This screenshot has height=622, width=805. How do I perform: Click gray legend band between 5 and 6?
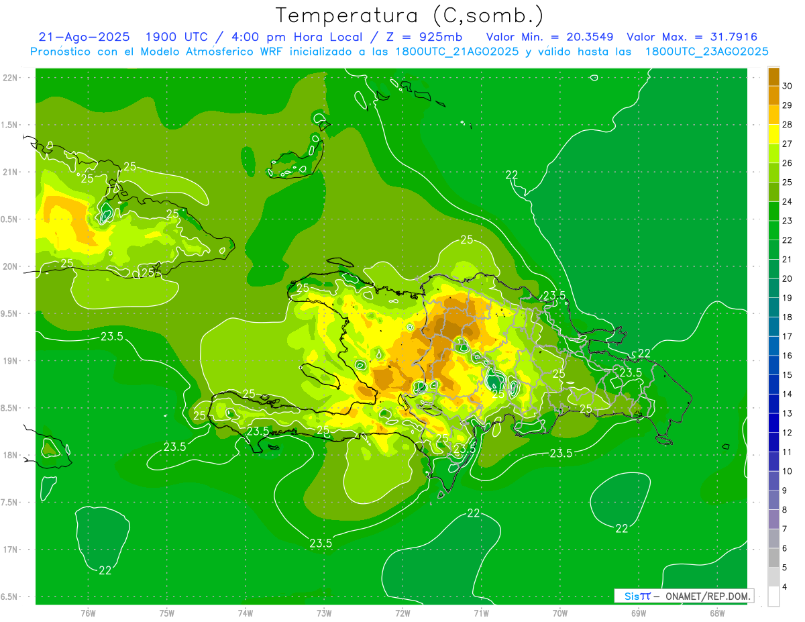click(x=773, y=558)
